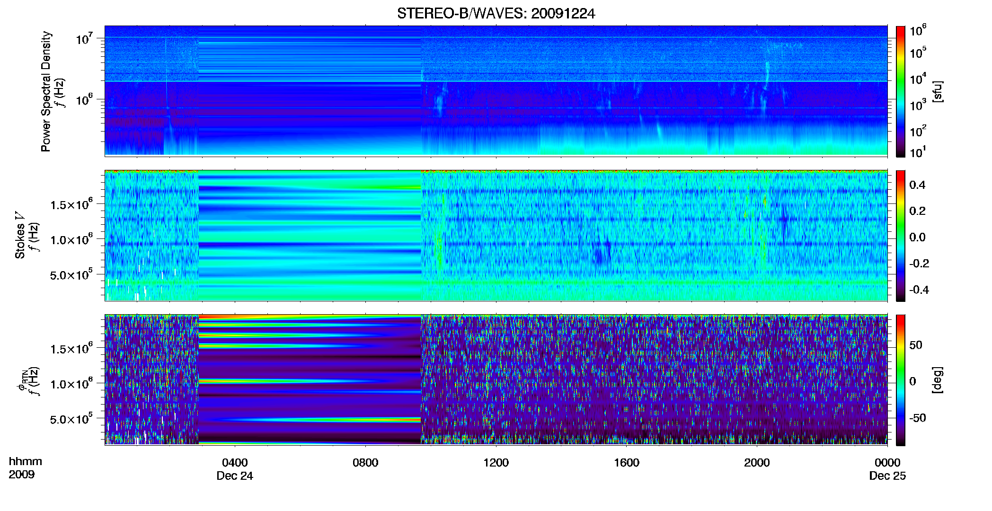Click the 50 value on degrees color scale
Viewport: 992px width, 511px height.
916,345
